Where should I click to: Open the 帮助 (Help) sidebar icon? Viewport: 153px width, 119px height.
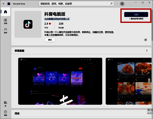coord(5,113)
